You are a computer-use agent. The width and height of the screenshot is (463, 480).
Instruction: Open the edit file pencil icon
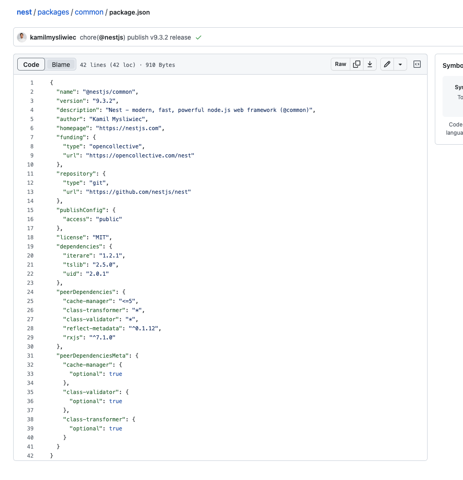coord(387,64)
